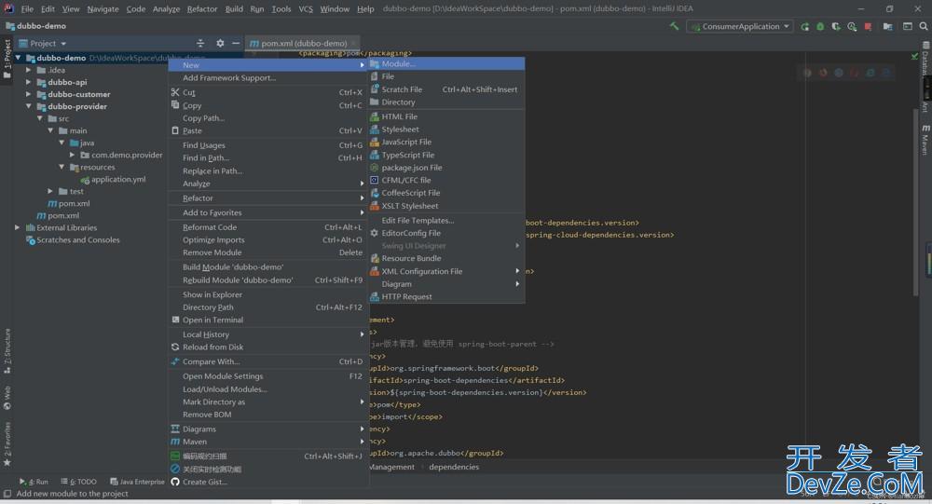This screenshot has height=504, width=932.
Task: Expand the Refactor submenu in context menu
Action: tap(268, 198)
